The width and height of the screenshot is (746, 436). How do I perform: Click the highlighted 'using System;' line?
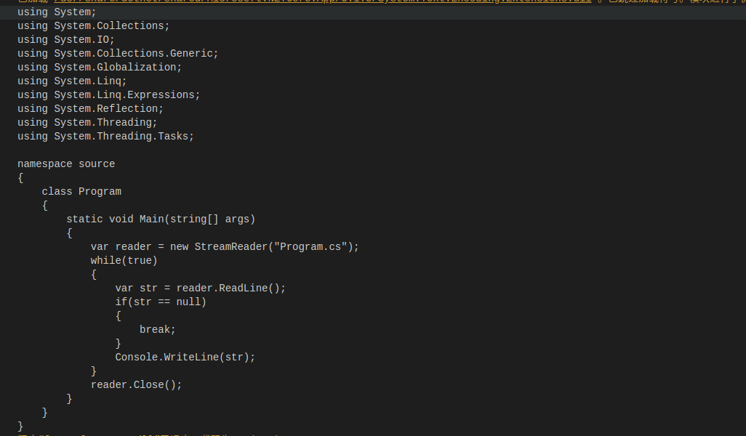click(x=57, y=12)
